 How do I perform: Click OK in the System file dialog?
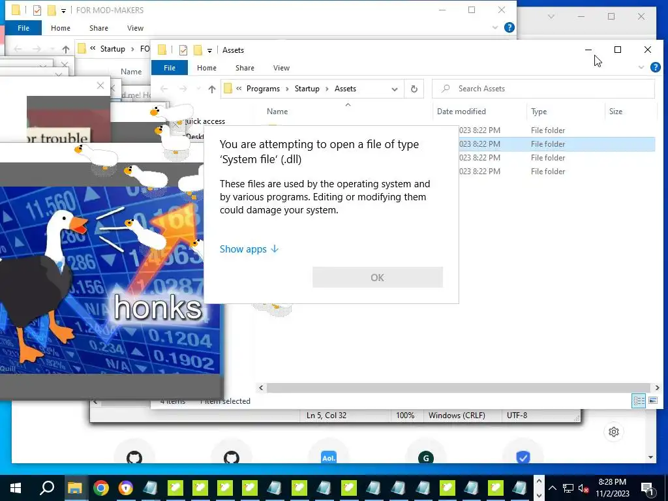point(378,277)
